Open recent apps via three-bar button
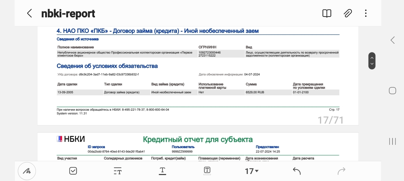 (392, 141)
